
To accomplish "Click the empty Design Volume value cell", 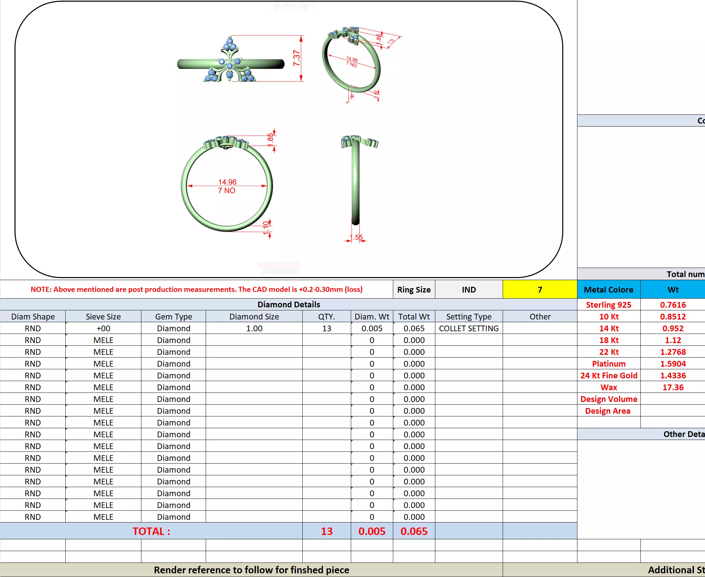I will coord(672,399).
